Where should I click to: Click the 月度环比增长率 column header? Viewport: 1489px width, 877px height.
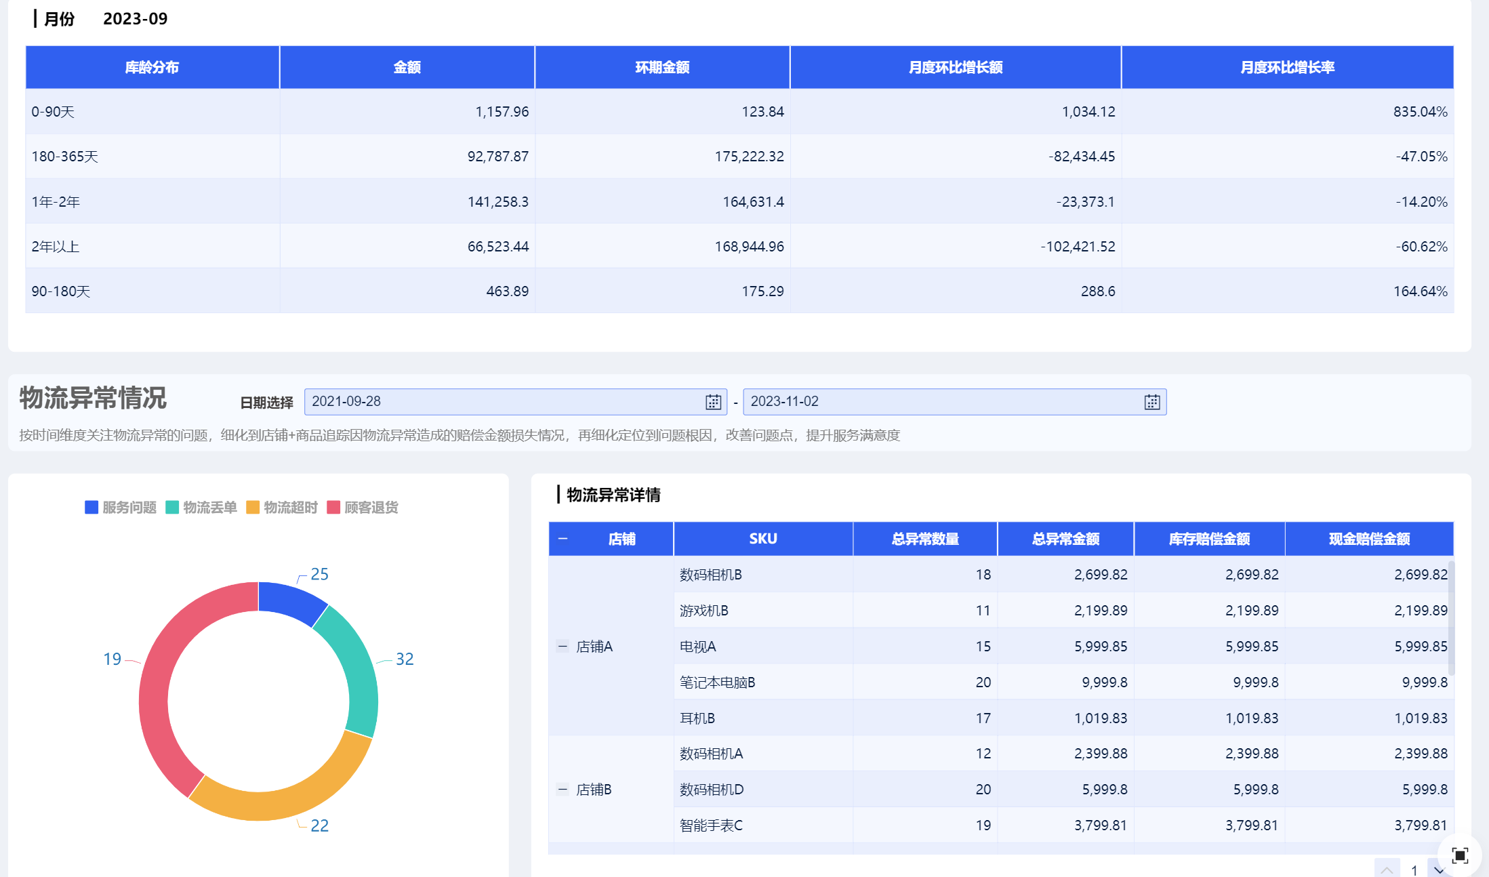click(x=1286, y=67)
